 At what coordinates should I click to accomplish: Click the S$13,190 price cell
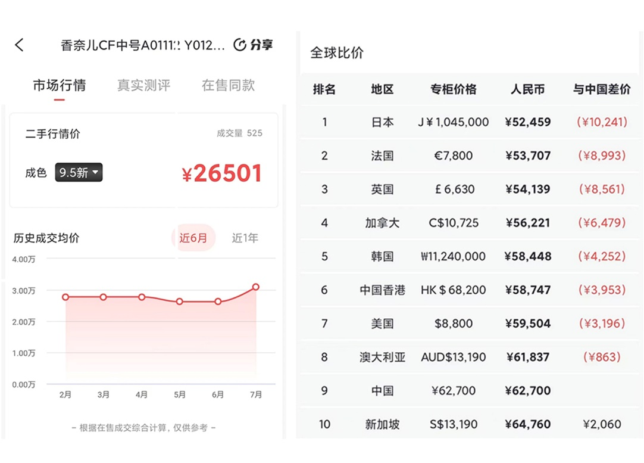[454, 424]
